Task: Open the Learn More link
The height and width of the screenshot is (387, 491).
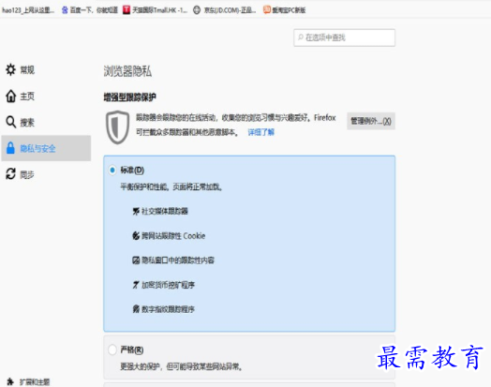Action: click(260, 132)
